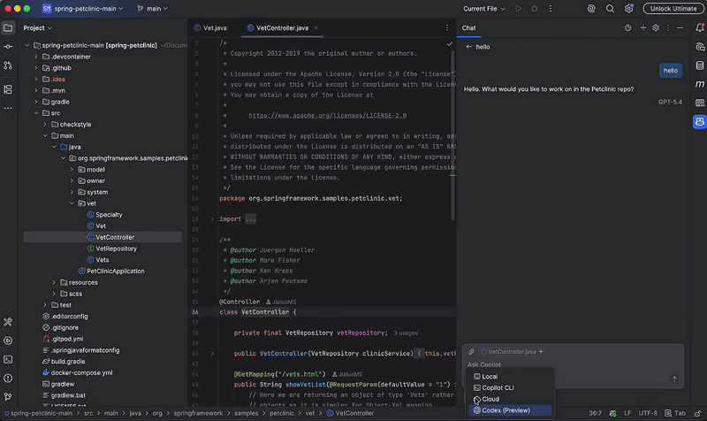This screenshot has height=421, width=707.
Task: Expand the resources folder
Action: [x=54, y=282]
